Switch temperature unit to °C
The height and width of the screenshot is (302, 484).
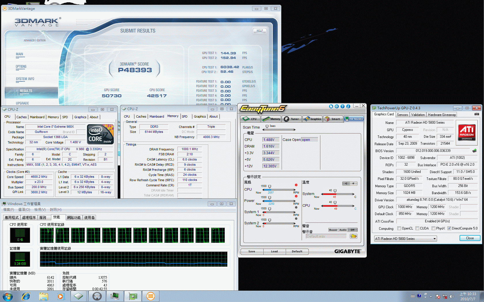coord(346,184)
